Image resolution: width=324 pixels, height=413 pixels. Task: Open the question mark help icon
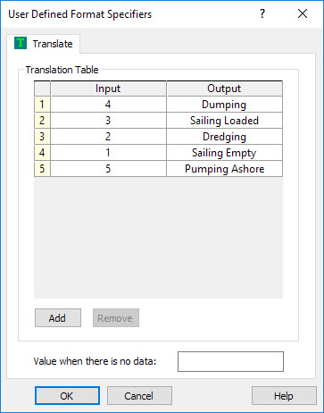tap(262, 13)
